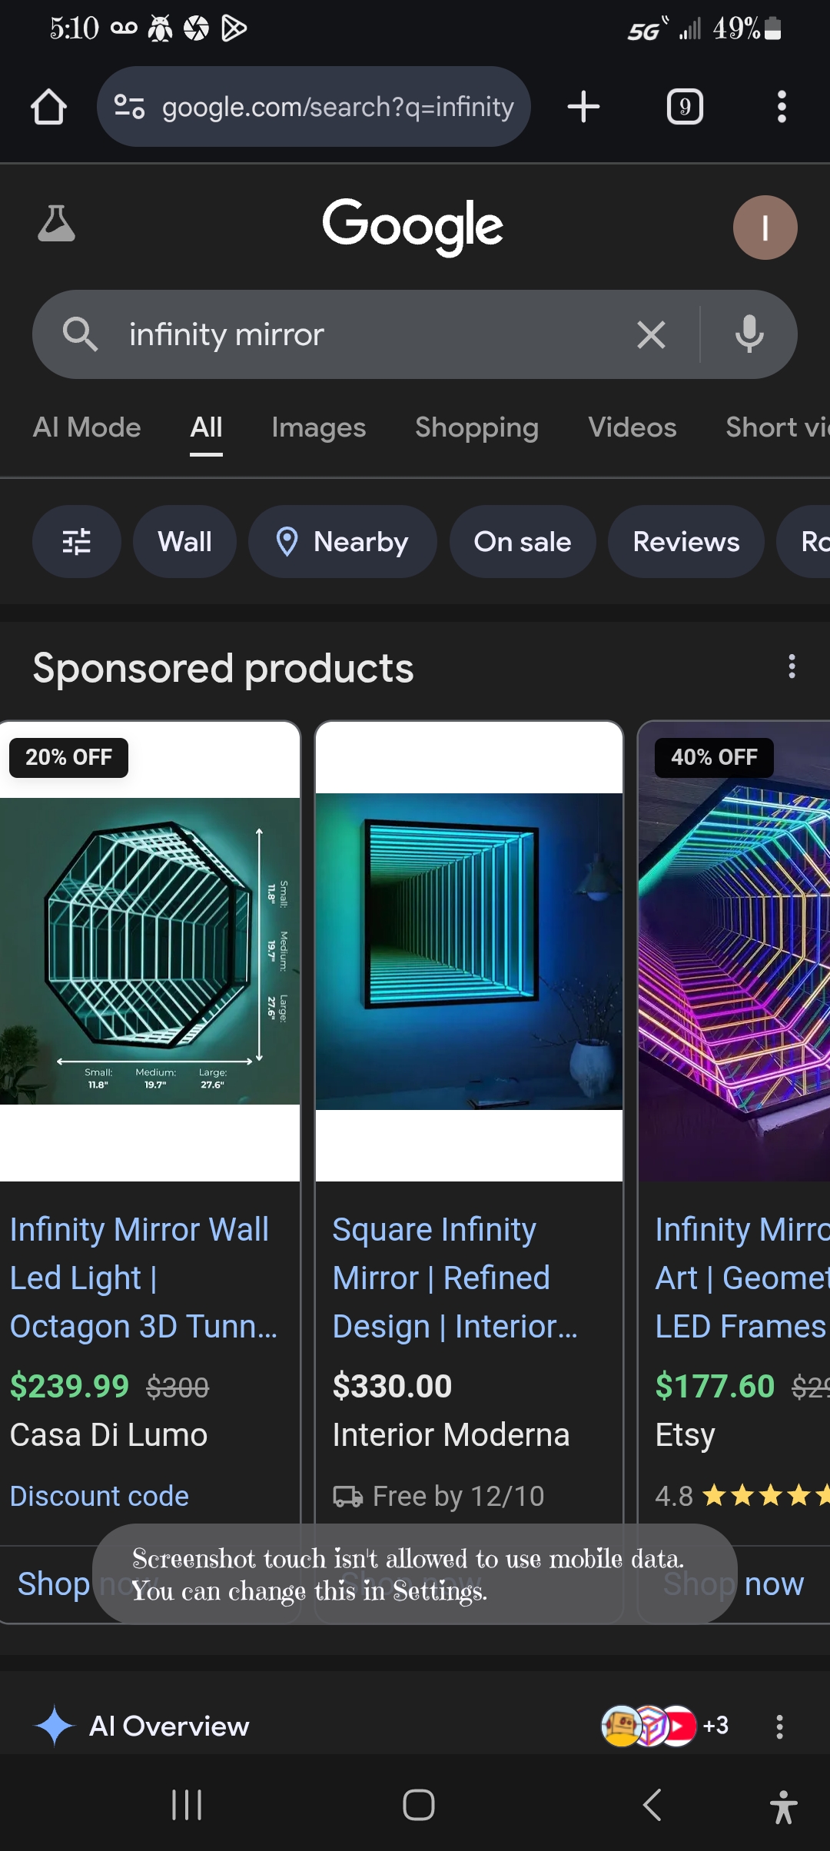Screen dimensions: 830x1851
Task: Clear the search box with X
Action: pyautogui.click(x=651, y=335)
